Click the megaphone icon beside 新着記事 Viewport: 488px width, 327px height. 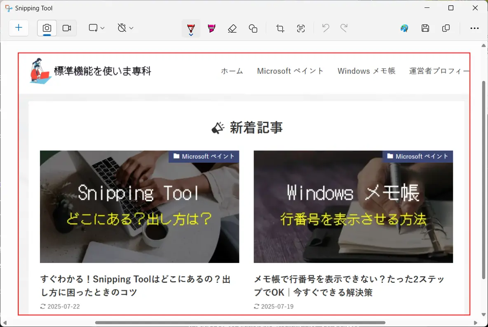(x=218, y=128)
